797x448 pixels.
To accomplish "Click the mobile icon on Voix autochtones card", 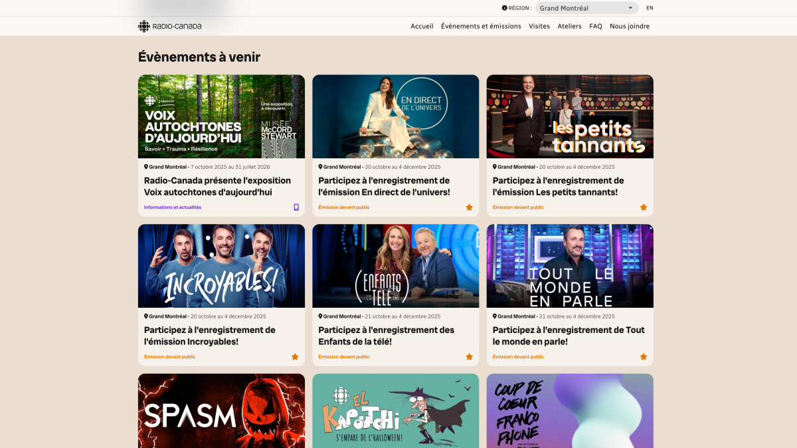I will [x=296, y=207].
